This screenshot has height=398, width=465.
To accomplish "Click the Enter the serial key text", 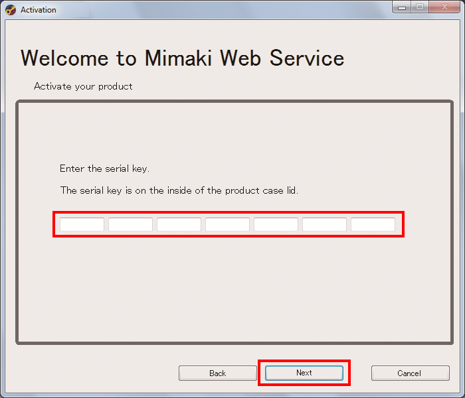I will click(x=104, y=168).
